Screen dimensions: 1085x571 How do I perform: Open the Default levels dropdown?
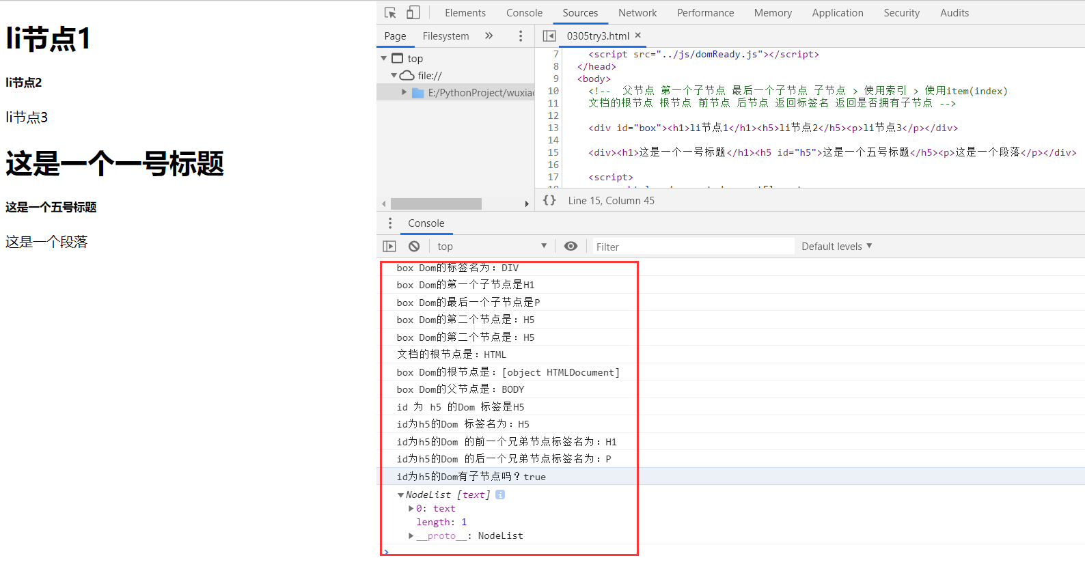click(837, 247)
